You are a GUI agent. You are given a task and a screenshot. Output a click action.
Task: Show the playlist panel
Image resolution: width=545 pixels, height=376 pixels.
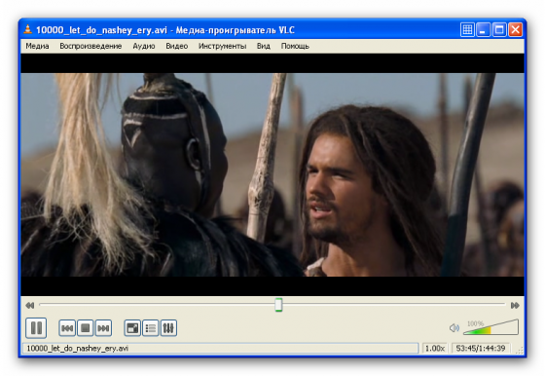(151, 328)
